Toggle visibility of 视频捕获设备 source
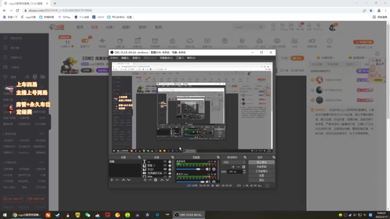The width and height of the screenshot is (390, 219). click(165, 173)
